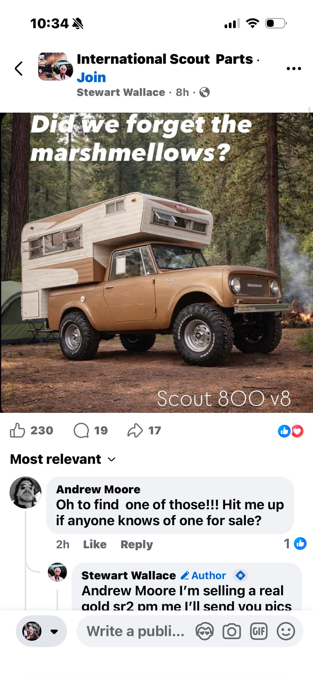Image resolution: width=313 pixels, height=679 pixels.
Task: Open Stewart Wallace's profile from post header
Action: coord(121,92)
